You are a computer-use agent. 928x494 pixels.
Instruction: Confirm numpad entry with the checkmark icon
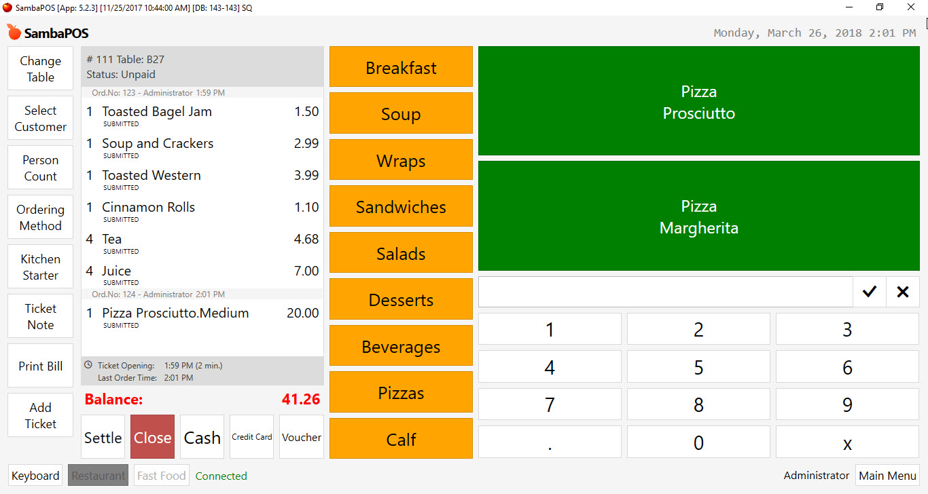pos(870,292)
